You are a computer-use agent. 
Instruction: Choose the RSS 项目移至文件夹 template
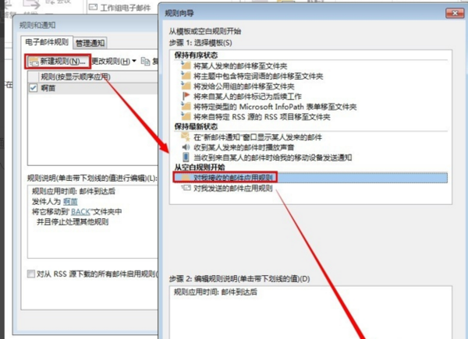265,116
